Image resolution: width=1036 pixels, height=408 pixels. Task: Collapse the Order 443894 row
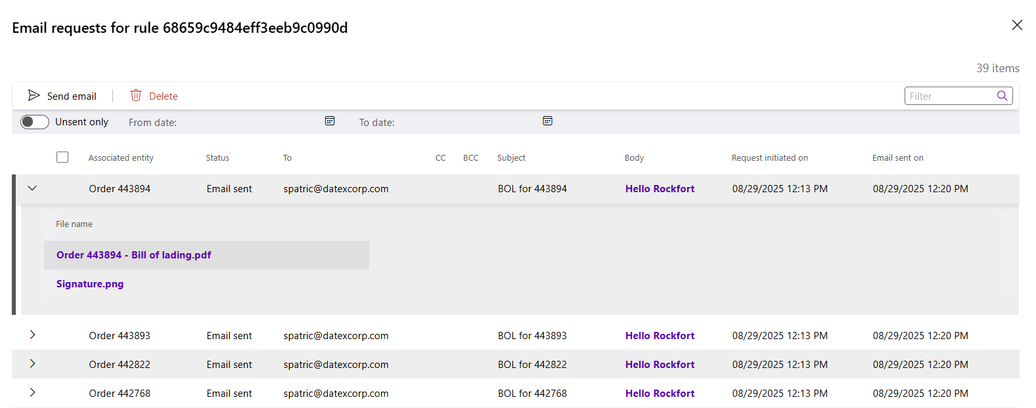point(32,188)
